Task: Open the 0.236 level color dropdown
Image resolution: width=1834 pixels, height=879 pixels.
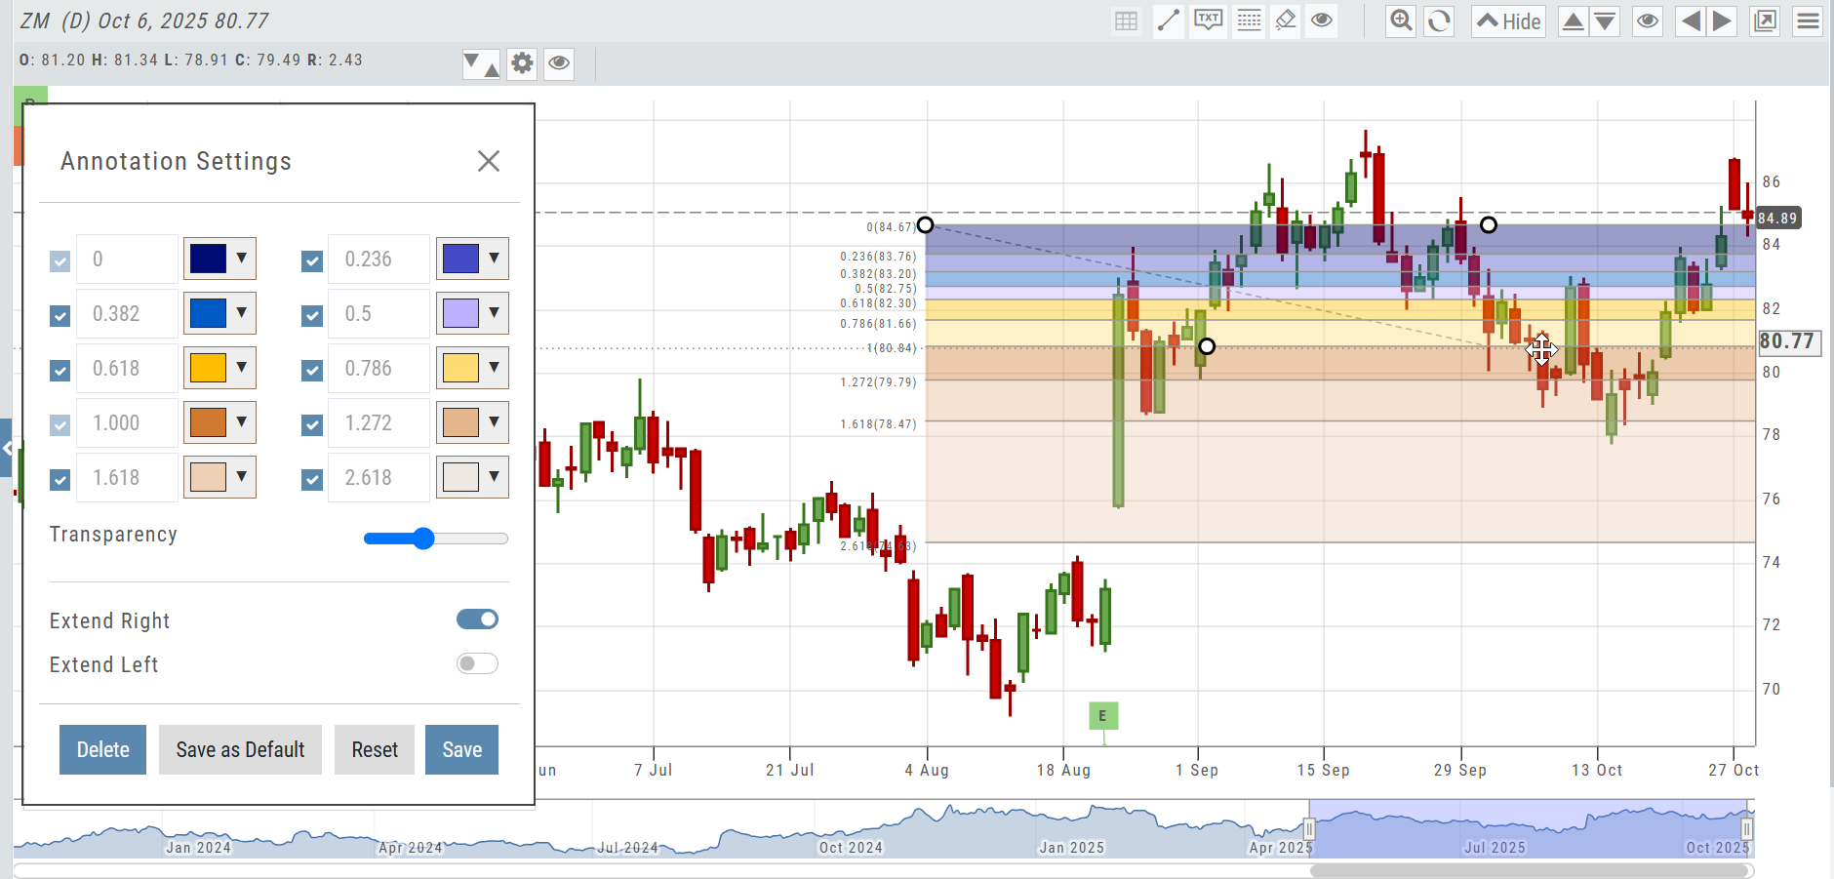Action: coord(472,259)
